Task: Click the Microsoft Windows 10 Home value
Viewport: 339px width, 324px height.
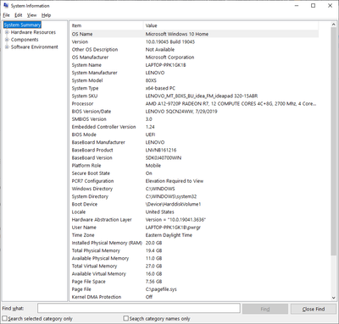Action: click(x=177, y=34)
